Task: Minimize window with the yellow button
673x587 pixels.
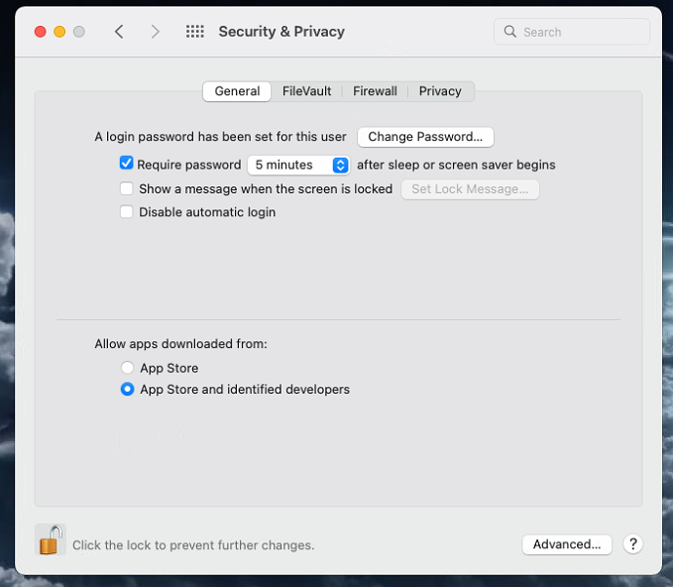Action: [x=59, y=32]
